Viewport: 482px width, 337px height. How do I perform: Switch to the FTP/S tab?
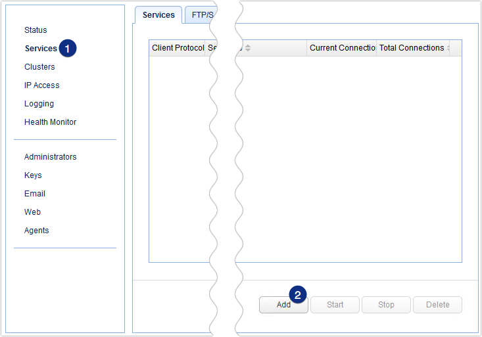tap(199, 14)
